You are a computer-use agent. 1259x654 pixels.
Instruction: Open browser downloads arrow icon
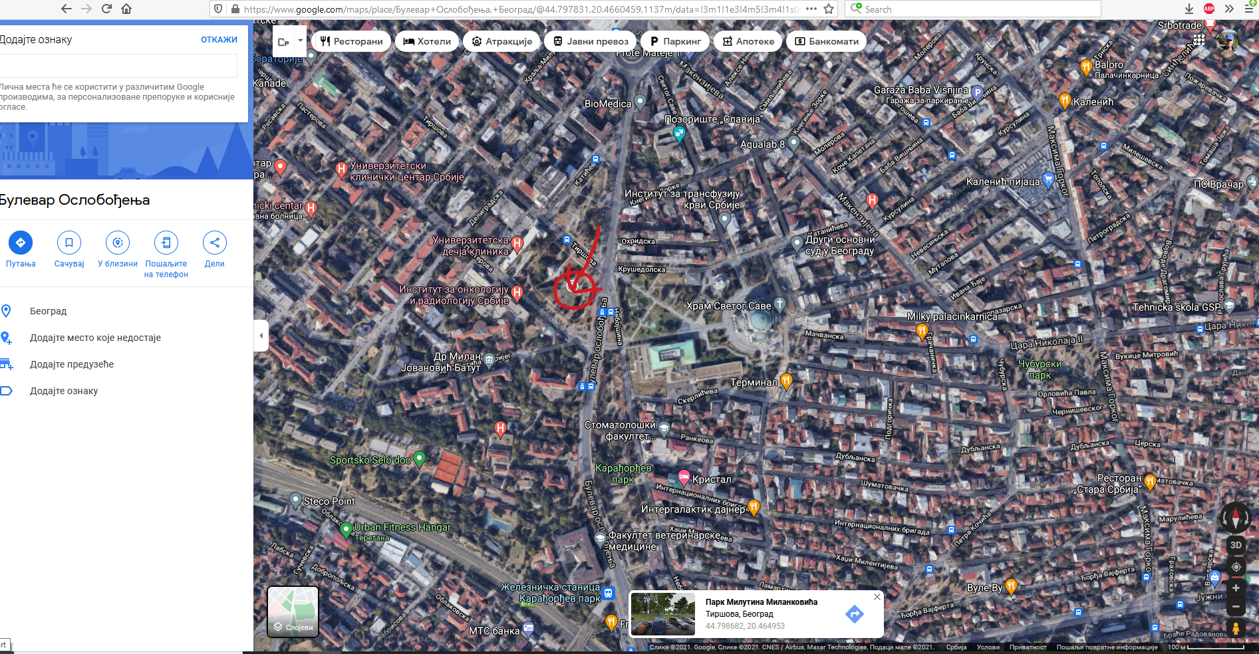[x=1189, y=9]
